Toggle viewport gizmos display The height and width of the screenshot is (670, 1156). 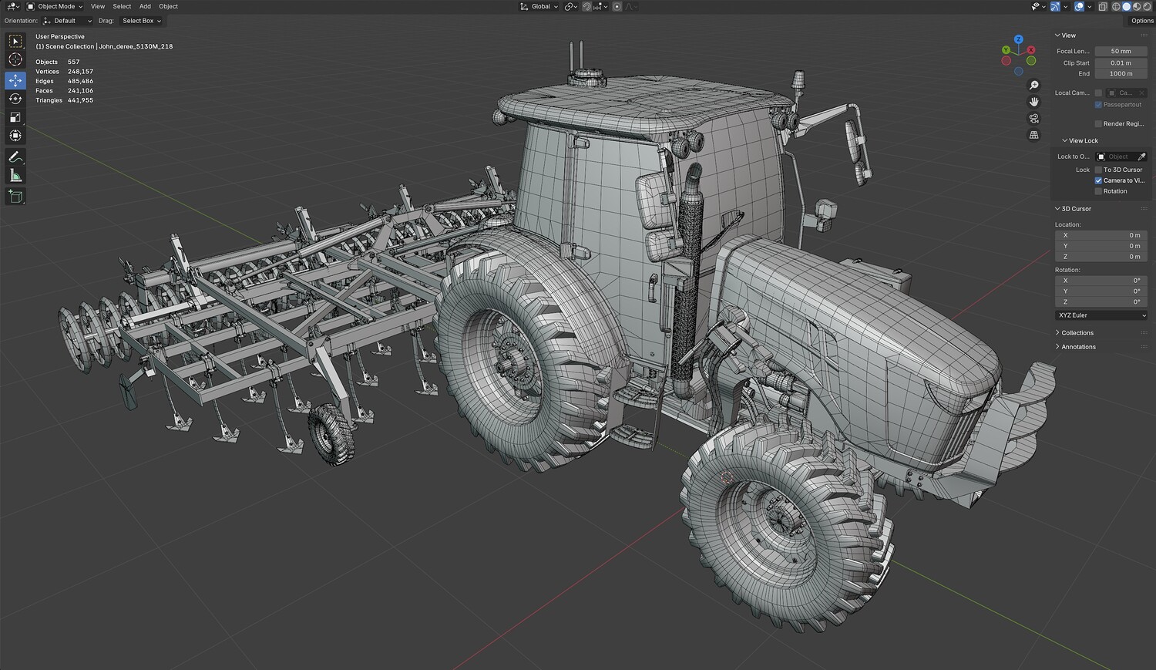pos(1056,6)
